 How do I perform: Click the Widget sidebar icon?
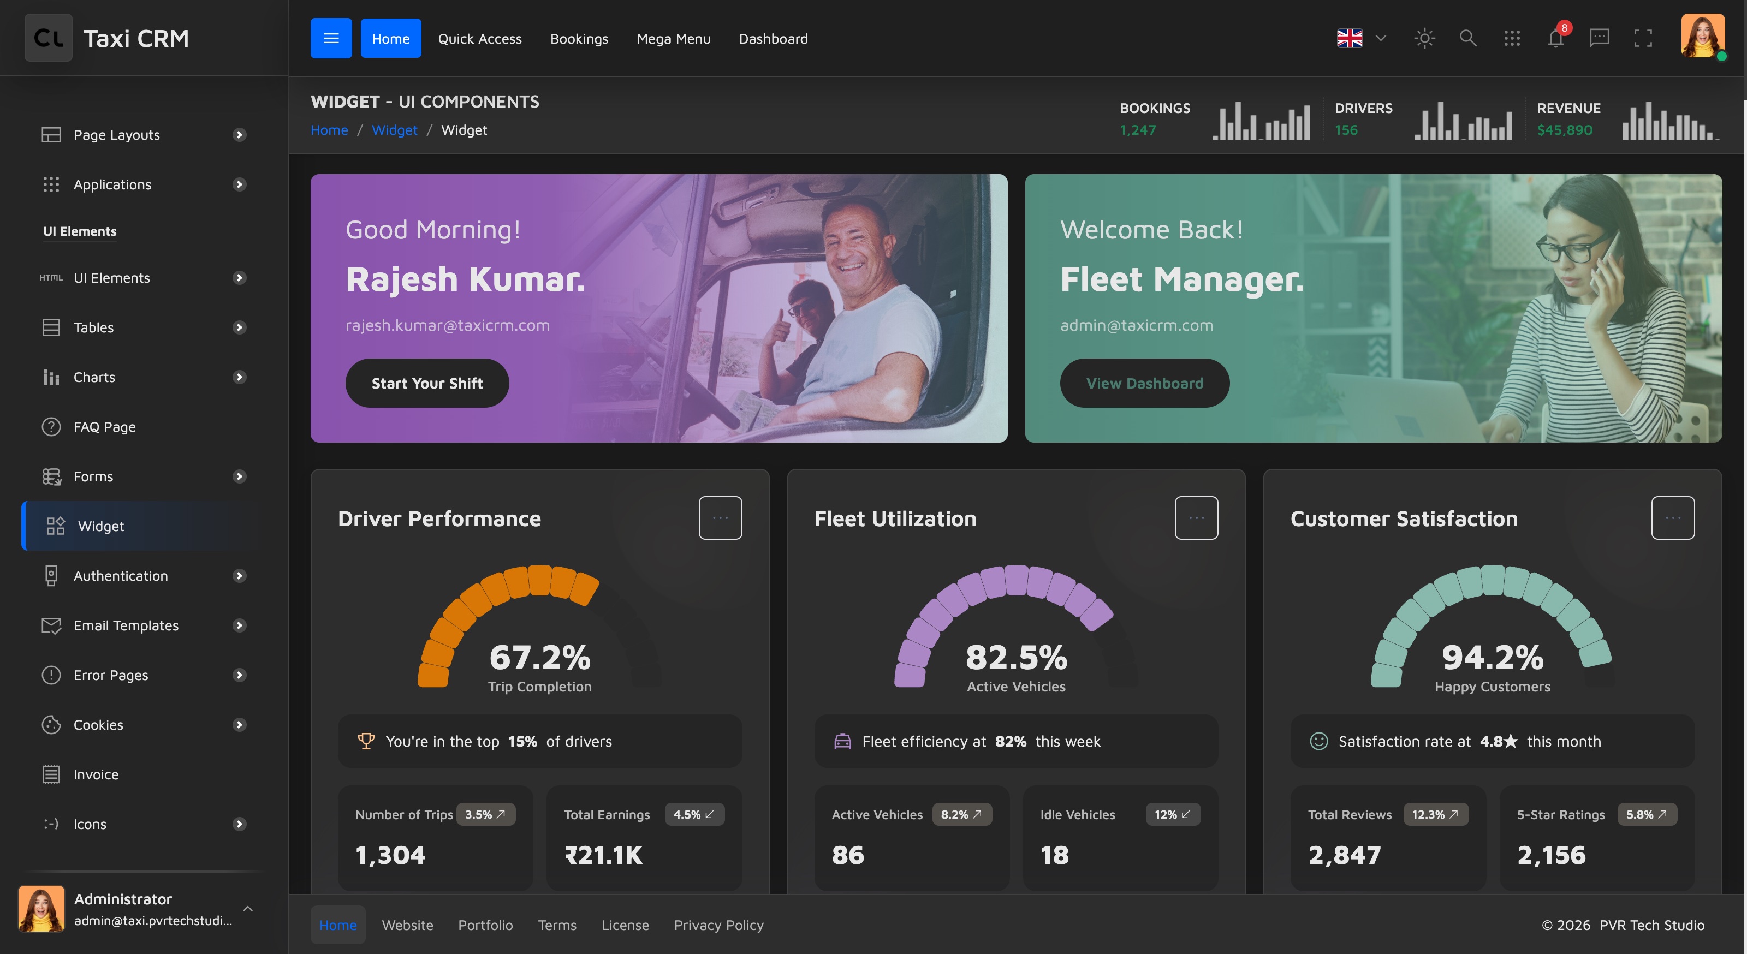click(x=56, y=526)
